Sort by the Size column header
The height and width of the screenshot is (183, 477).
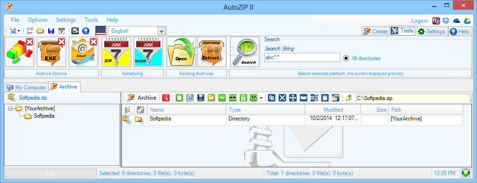375,110
